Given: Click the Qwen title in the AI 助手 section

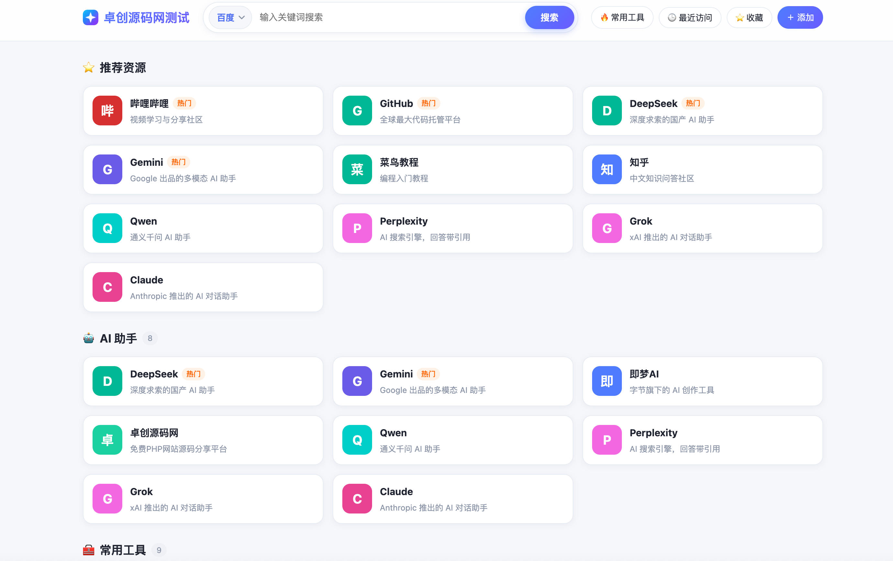Looking at the screenshot, I should click(x=393, y=433).
